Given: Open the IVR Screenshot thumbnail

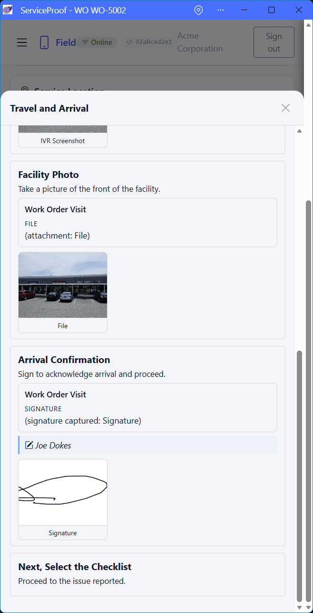Looking at the screenshot, I should tap(63, 135).
